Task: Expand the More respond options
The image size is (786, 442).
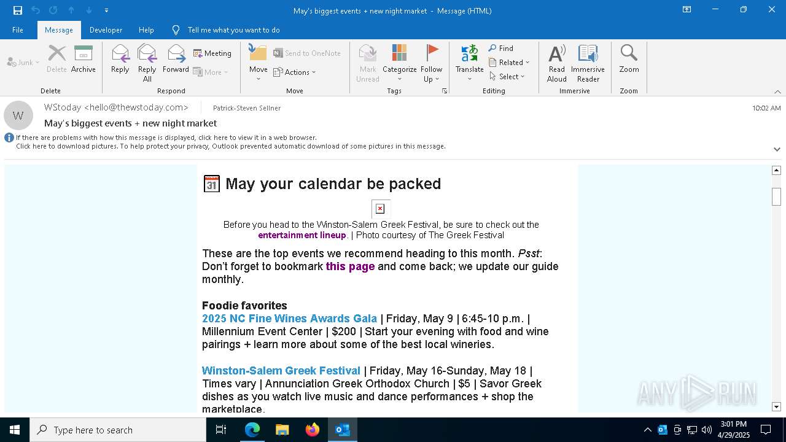Action: pyautogui.click(x=211, y=72)
